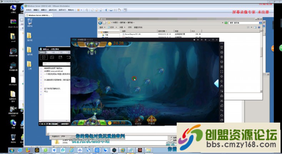Screen dimensions: 282x154
Task: Raise volume with the Nox speaker-up icon
Action: tap(222, 76)
